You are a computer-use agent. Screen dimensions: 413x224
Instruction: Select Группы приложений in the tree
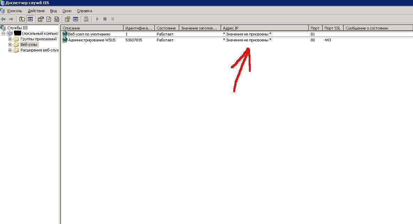tap(38, 39)
